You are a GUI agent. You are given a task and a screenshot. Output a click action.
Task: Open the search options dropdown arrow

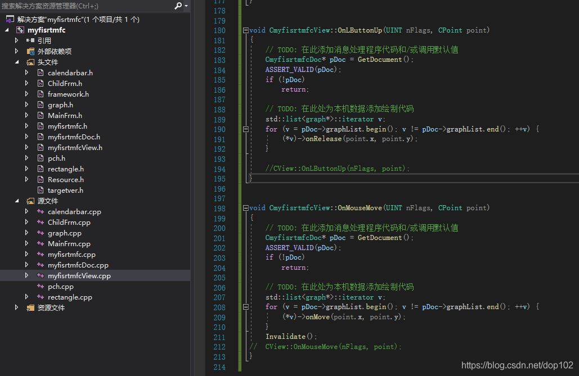[x=186, y=6]
